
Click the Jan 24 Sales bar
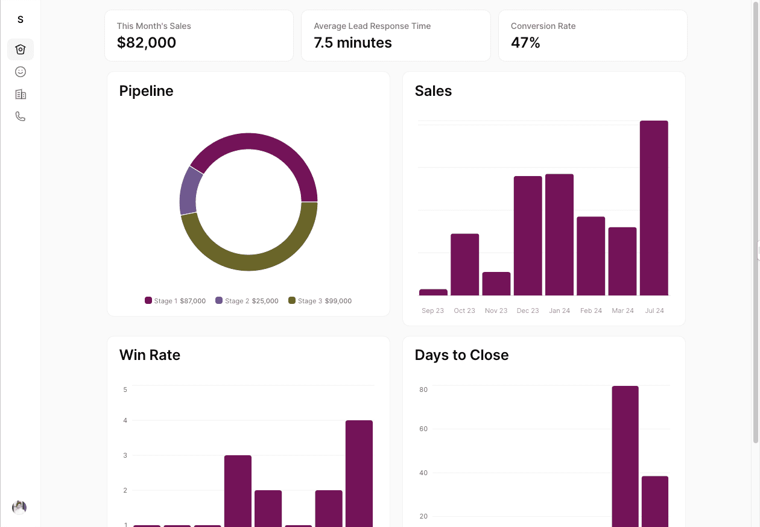pyautogui.click(x=559, y=235)
